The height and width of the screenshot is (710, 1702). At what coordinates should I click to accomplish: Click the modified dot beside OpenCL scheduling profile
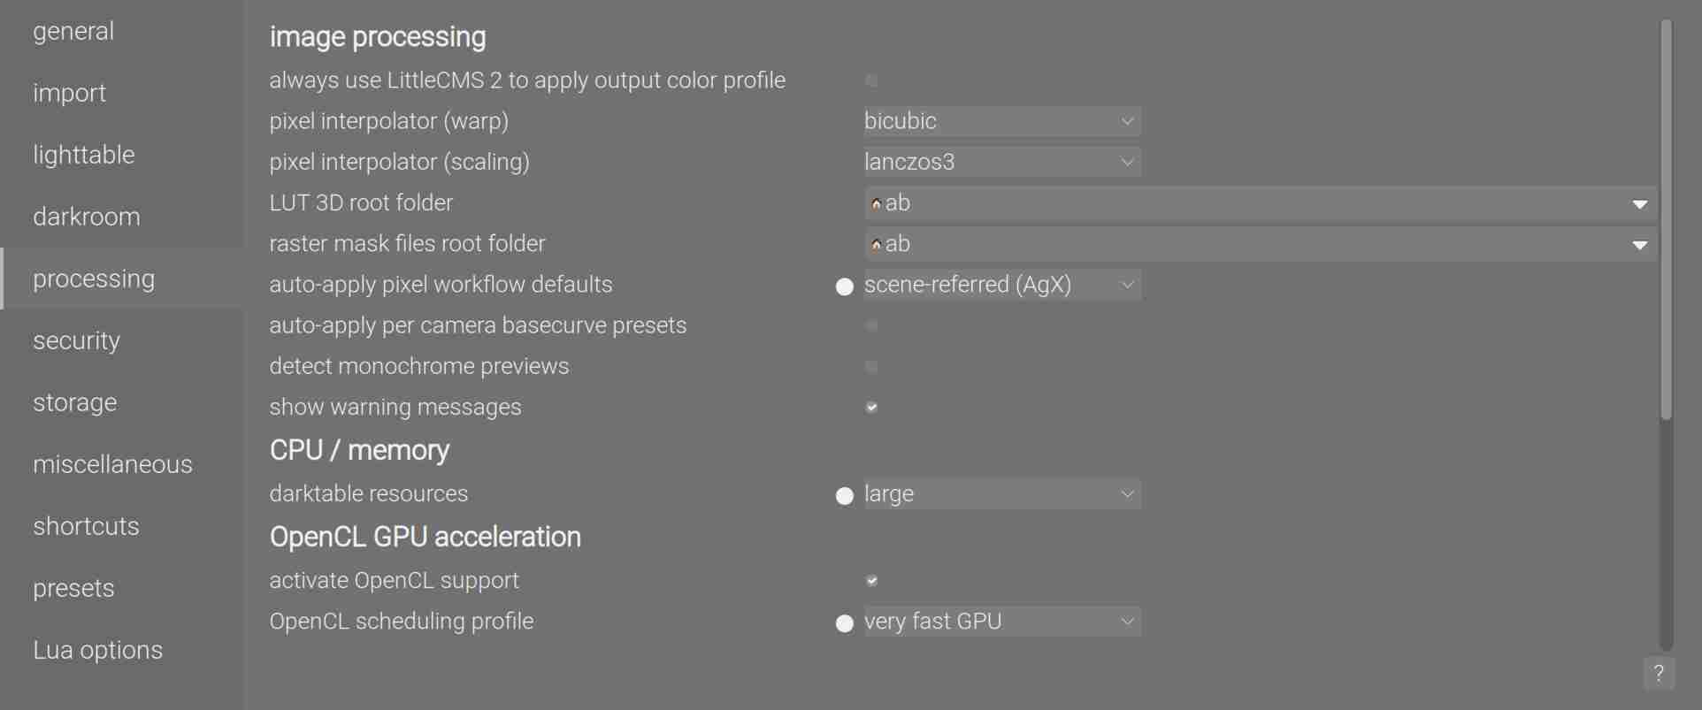coord(844,623)
